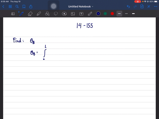Viewport: 159px width, 119px height.
Task: Choose the dark blue pen color
Action: [98, 14]
